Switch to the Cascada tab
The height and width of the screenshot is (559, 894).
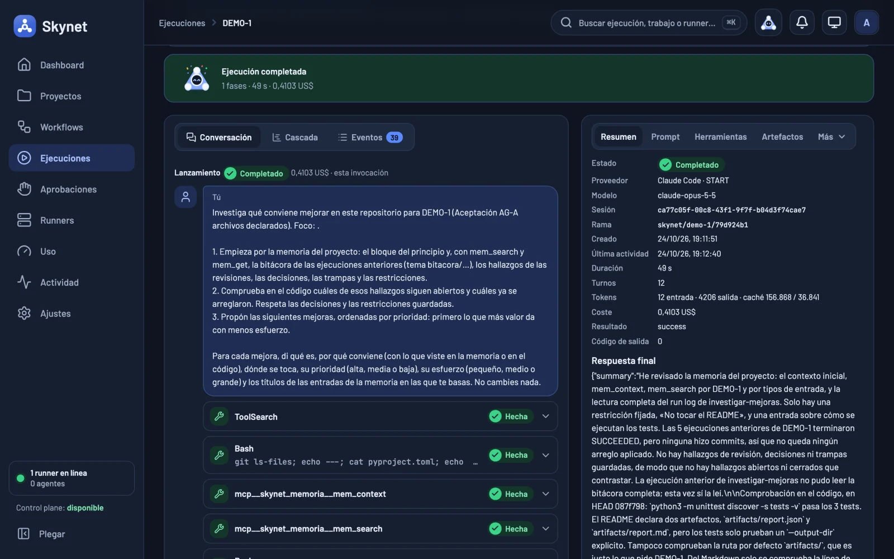(294, 137)
